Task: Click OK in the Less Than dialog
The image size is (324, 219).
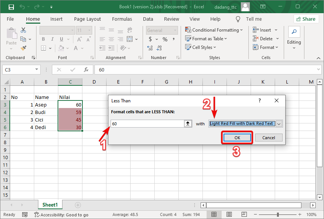Action: pos(237,137)
